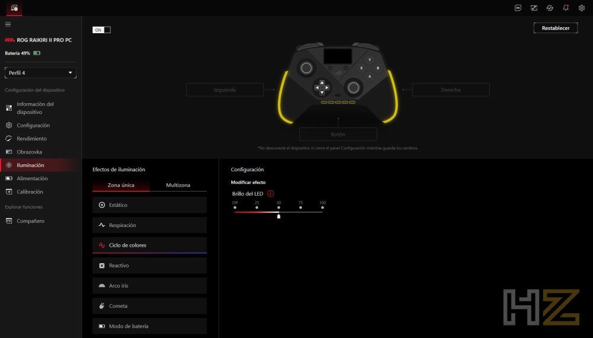Collapse the sidebar with the hamburger icon

tap(8, 24)
